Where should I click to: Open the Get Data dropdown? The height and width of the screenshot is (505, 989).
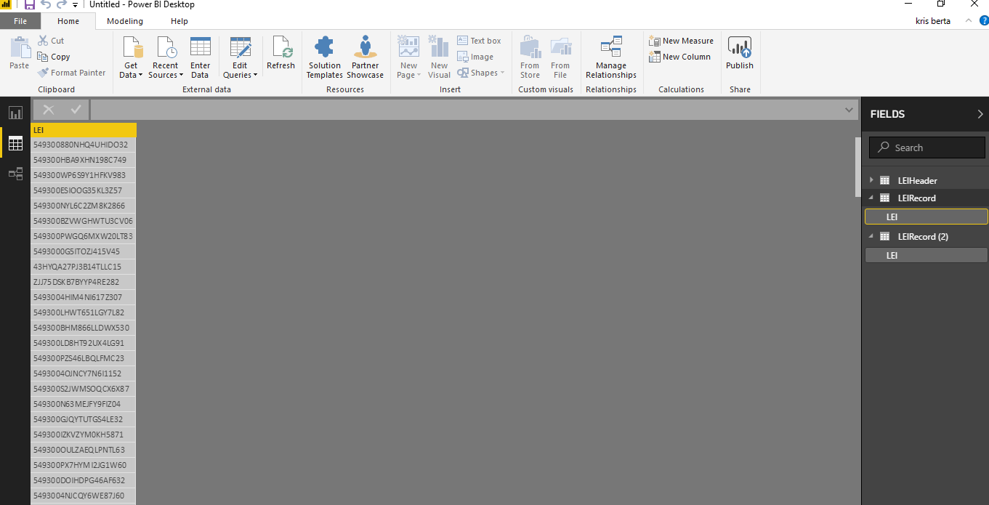tap(132, 57)
